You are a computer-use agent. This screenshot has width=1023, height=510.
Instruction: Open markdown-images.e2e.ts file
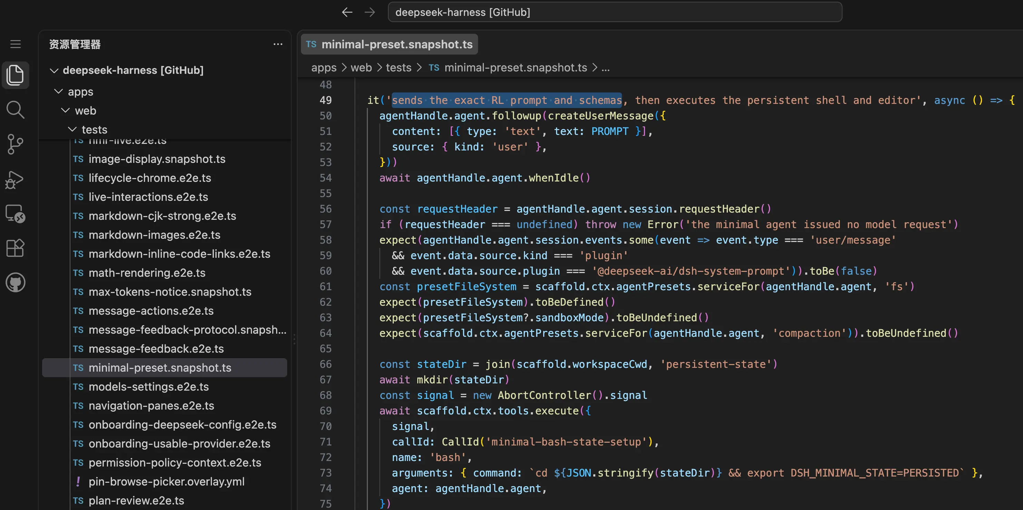pyautogui.click(x=164, y=235)
